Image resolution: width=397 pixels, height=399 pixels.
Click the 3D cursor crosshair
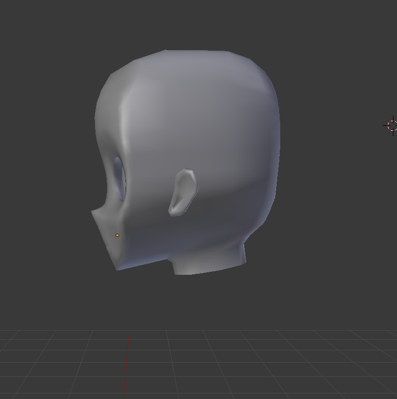(392, 126)
